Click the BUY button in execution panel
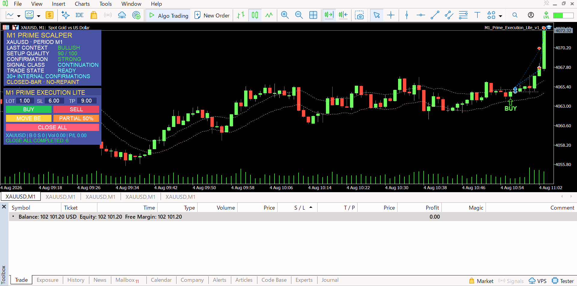 29,109
